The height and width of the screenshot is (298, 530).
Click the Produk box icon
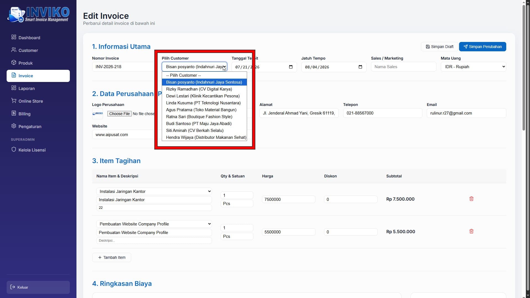pos(14,62)
